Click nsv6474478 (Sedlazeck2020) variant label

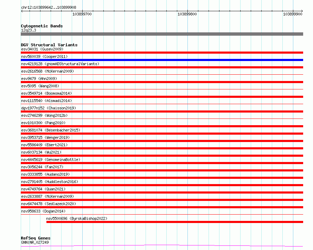click(49, 204)
